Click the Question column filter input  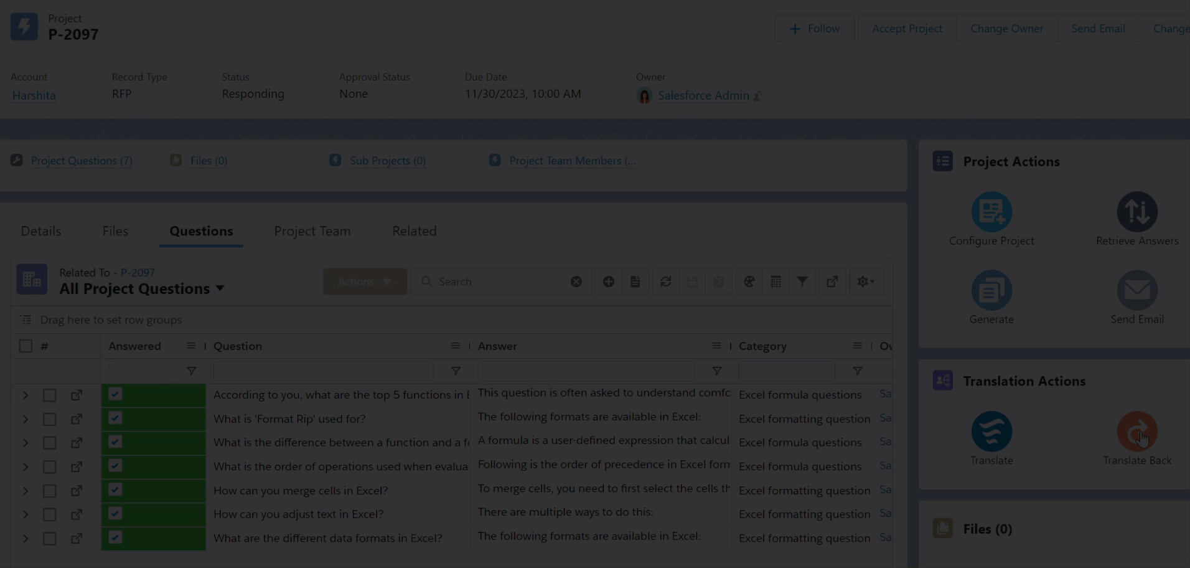pyautogui.click(x=323, y=371)
